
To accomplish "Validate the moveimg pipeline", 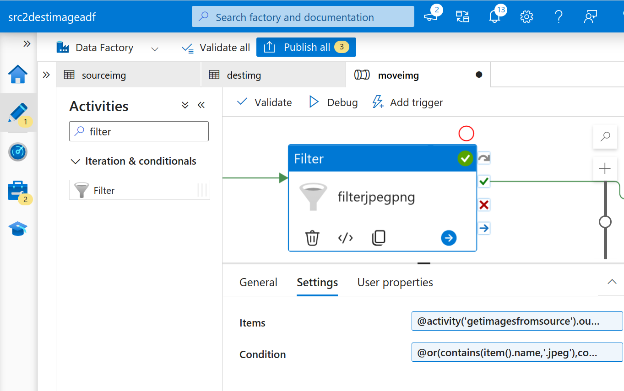I will 264,102.
